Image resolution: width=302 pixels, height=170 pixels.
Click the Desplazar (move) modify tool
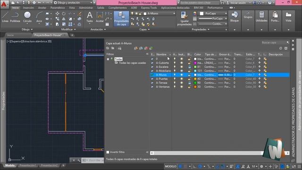click(58, 14)
